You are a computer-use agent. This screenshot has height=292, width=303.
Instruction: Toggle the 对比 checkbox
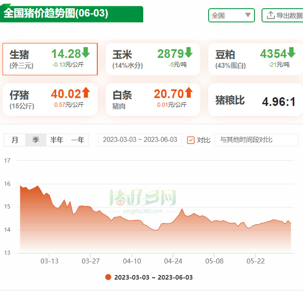(x=190, y=140)
